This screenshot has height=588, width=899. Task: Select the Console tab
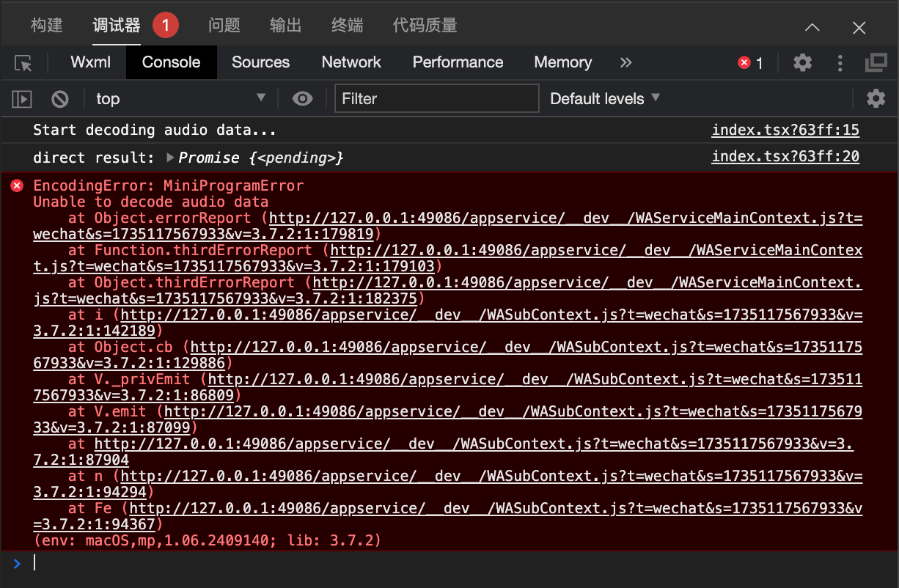[172, 63]
